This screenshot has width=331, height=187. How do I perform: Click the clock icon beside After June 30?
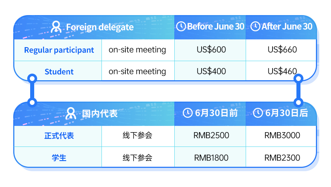point(255,27)
